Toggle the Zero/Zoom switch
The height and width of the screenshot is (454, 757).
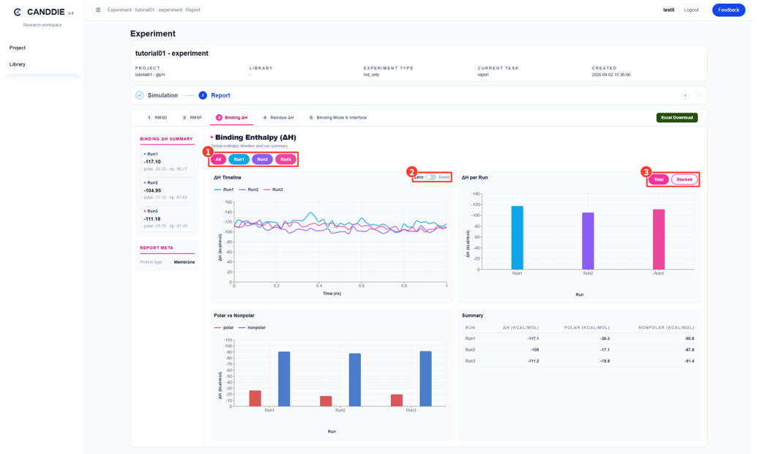coord(430,177)
